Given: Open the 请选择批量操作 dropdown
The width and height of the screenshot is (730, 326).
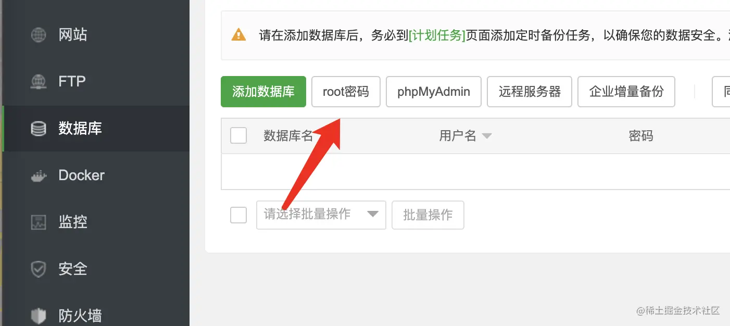Looking at the screenshot, I should pyautogui.click(x=321, y=215).
